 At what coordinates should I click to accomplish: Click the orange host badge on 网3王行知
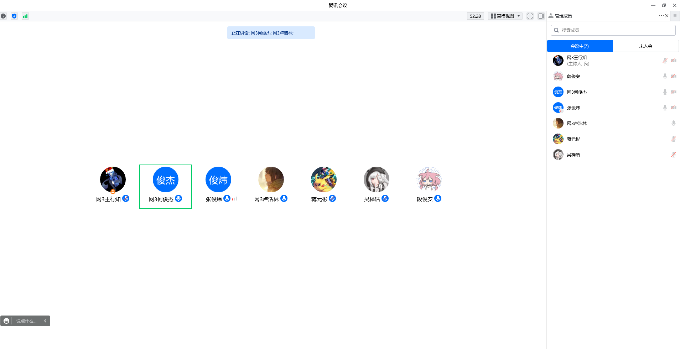pyautogui.click(x=113, y=192)
